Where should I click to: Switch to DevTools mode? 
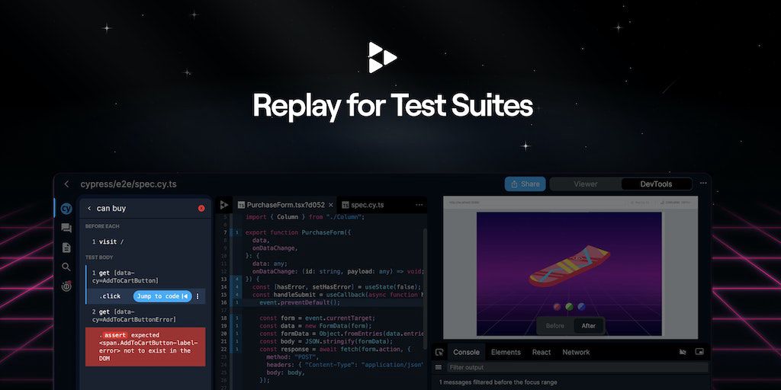click(x=656, y=184)
